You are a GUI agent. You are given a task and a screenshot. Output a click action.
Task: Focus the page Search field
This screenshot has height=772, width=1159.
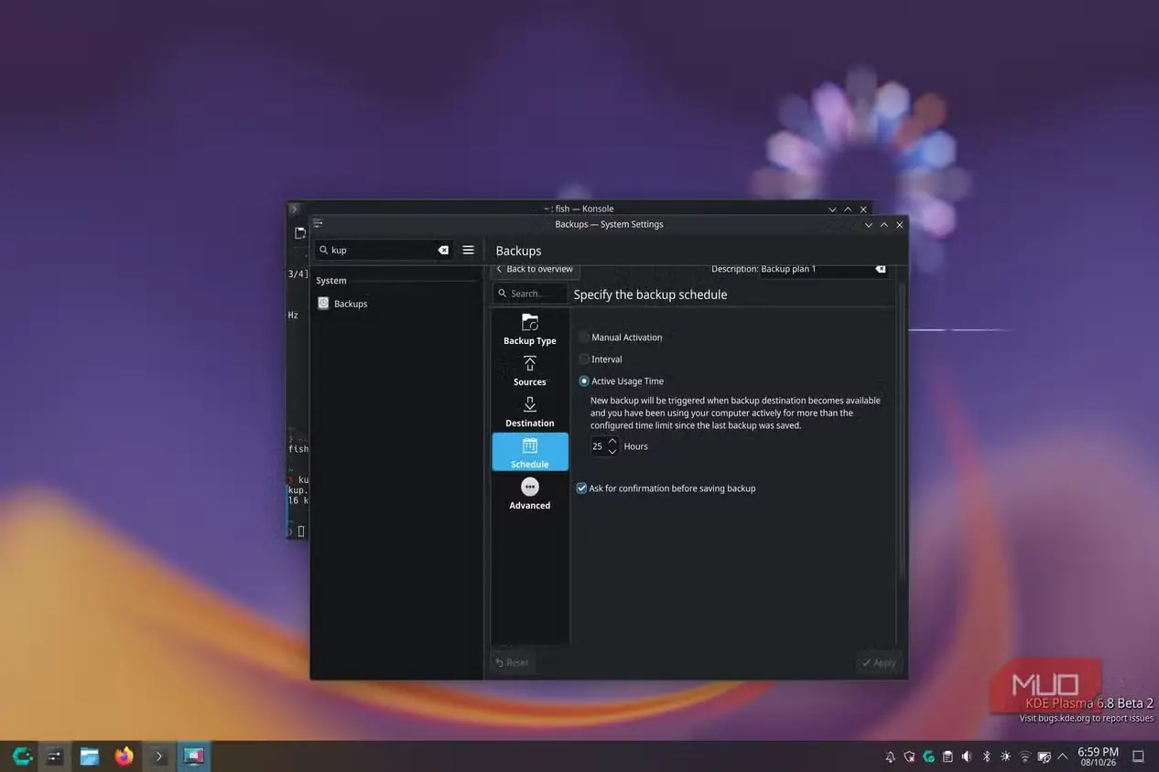pyautogui.click(x=529, y=294)
